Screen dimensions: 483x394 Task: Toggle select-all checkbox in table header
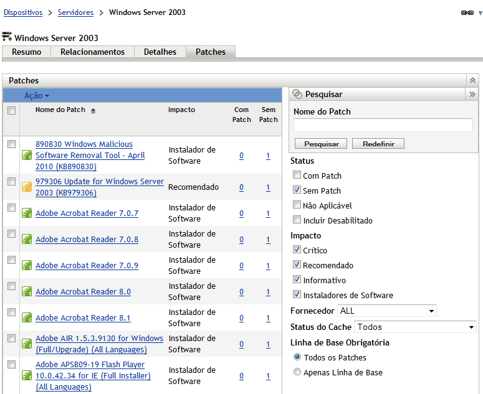pos(11,110)
